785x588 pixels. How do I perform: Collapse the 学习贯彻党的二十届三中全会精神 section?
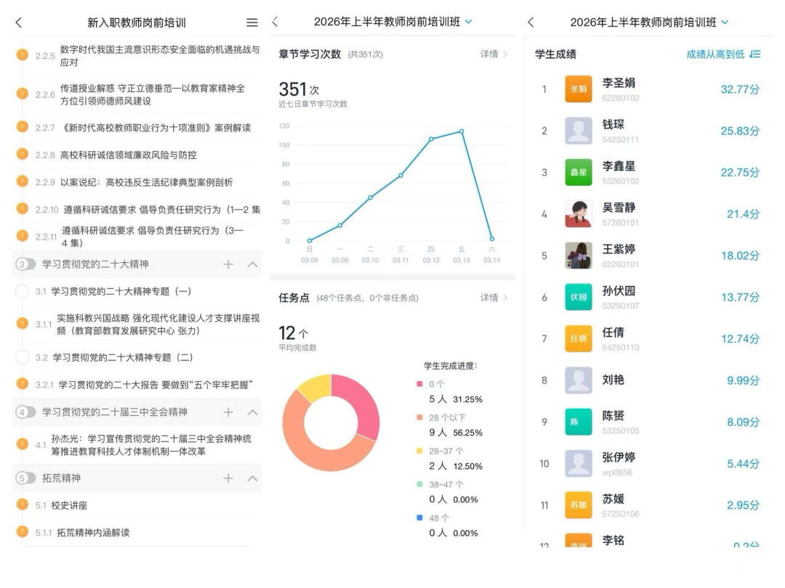(251, 412)
